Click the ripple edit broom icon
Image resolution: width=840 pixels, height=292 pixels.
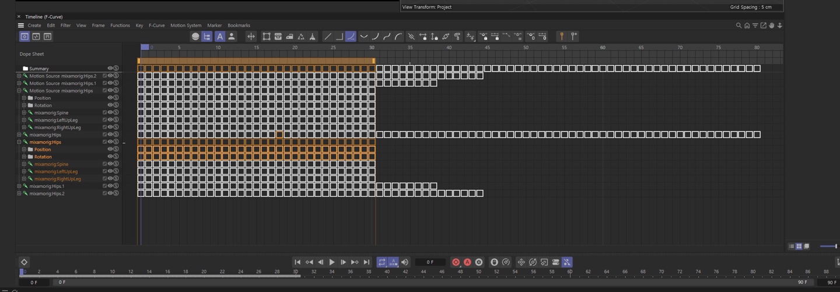[x=313, y=37]
